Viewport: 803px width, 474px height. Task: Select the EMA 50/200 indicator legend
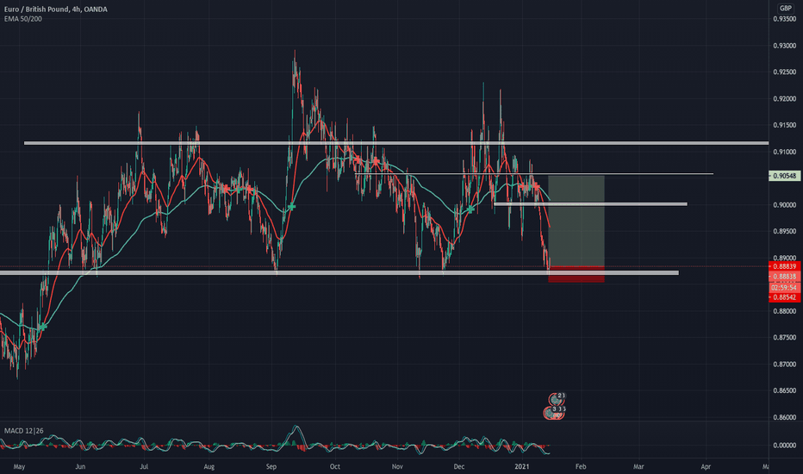tap(23, 19)
